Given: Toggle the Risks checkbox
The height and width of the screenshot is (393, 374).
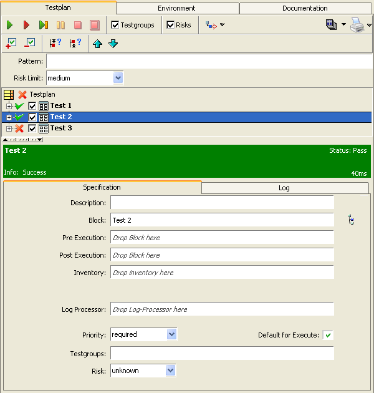Looking at the screenshot, I should 171,25.
